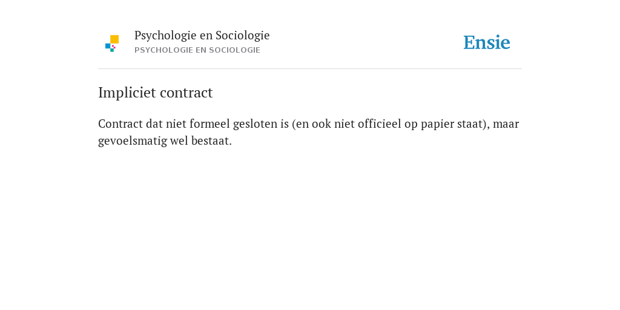Click the word formeel in the definition
This screenshot has height=310, width=620.
click(209, 124)
